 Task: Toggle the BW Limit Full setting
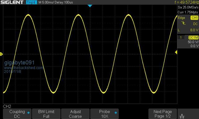[x=46, y=114]
